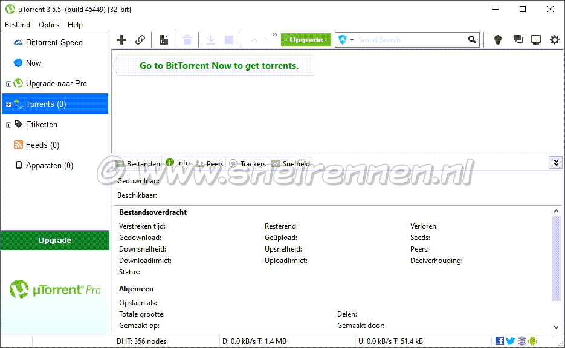The image size is (565, 348).
Task: Open the Facebook icon in the status bar
Action: pos(500,341)
